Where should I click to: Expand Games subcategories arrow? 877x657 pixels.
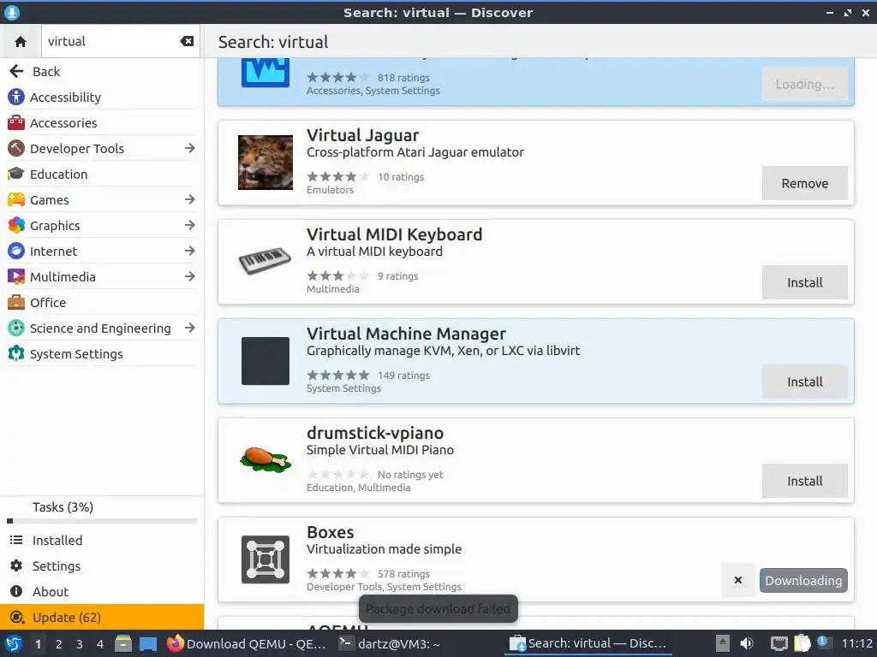(x=190, y=199)
